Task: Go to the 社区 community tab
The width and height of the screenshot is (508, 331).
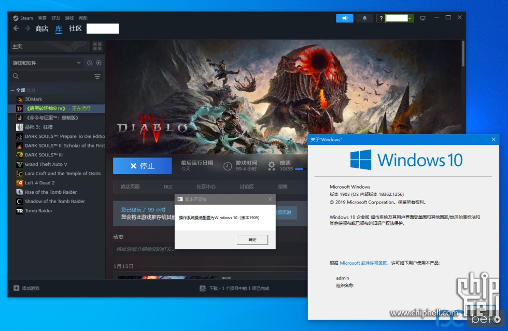Action: (x=75, y=28)
